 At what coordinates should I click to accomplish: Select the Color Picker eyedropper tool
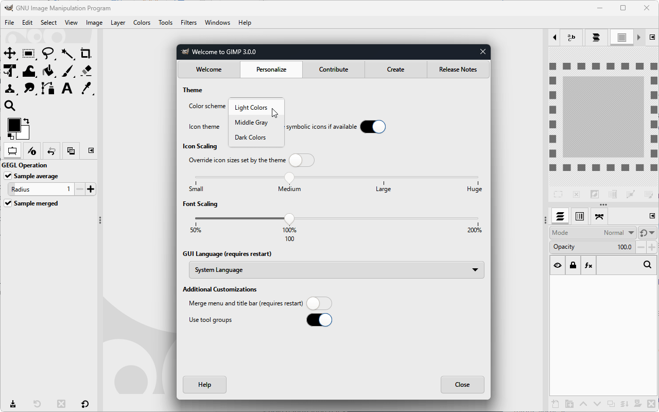[86, 88]
